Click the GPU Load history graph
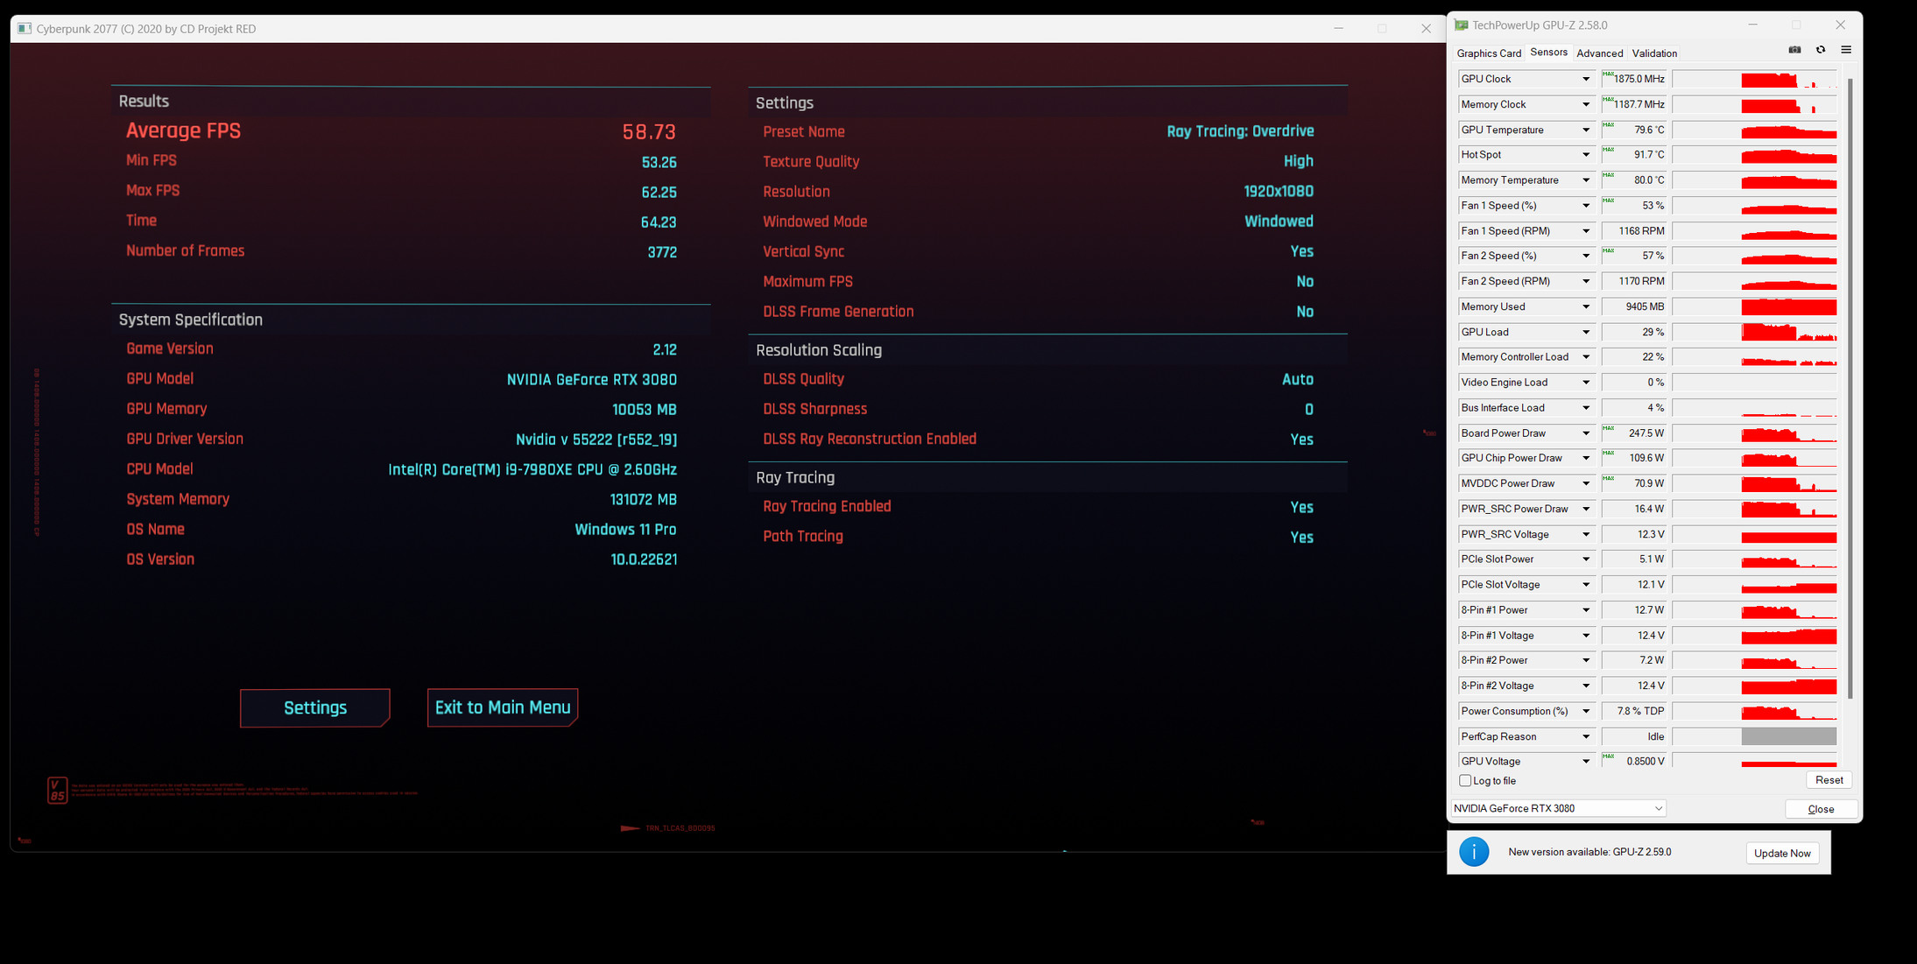The image size is (1917, 964). pyautogui.click(x=1755, y=332)
